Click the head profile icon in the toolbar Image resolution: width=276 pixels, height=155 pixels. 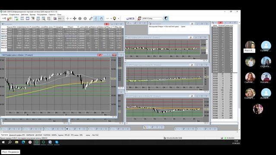(x=166, y=18)
